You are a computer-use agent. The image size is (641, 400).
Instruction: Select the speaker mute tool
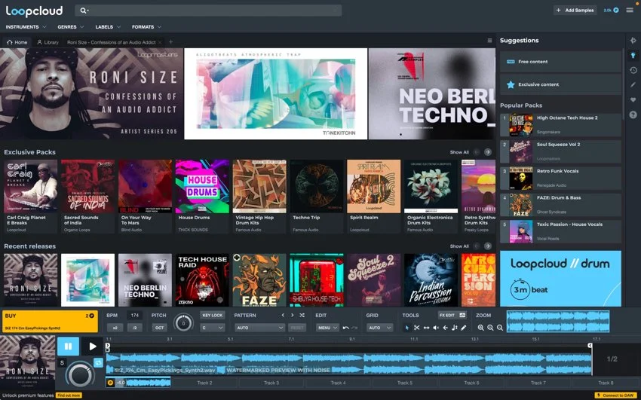(436, 328)
